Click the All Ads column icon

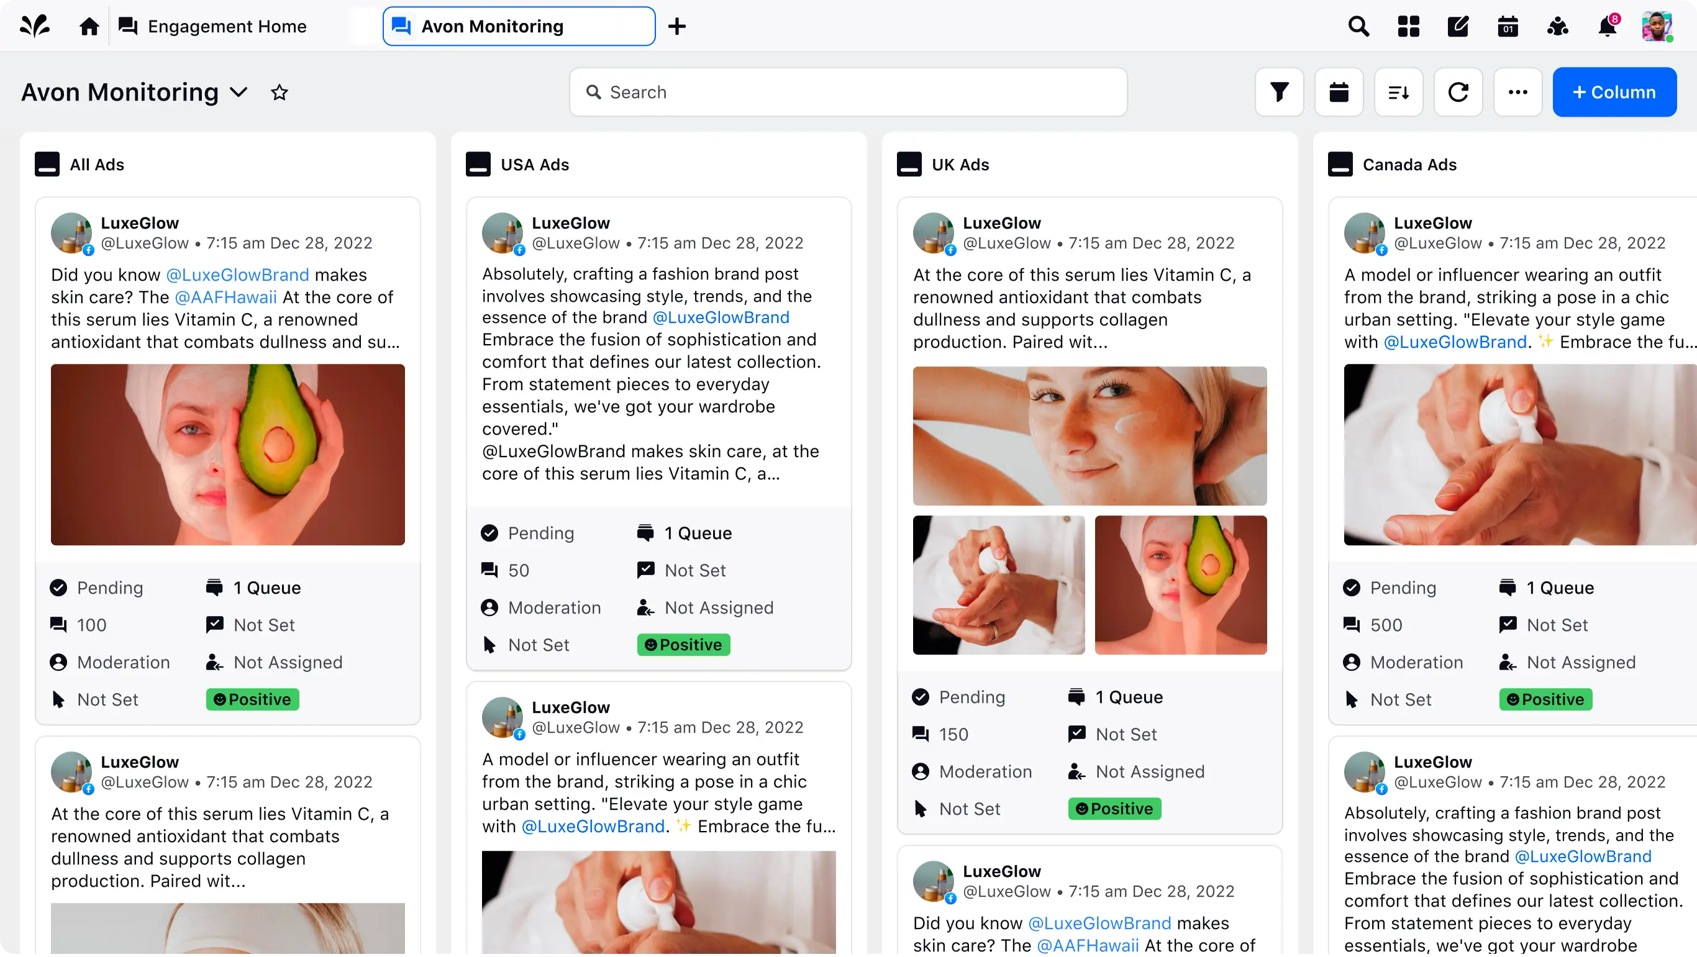[47, 165]
